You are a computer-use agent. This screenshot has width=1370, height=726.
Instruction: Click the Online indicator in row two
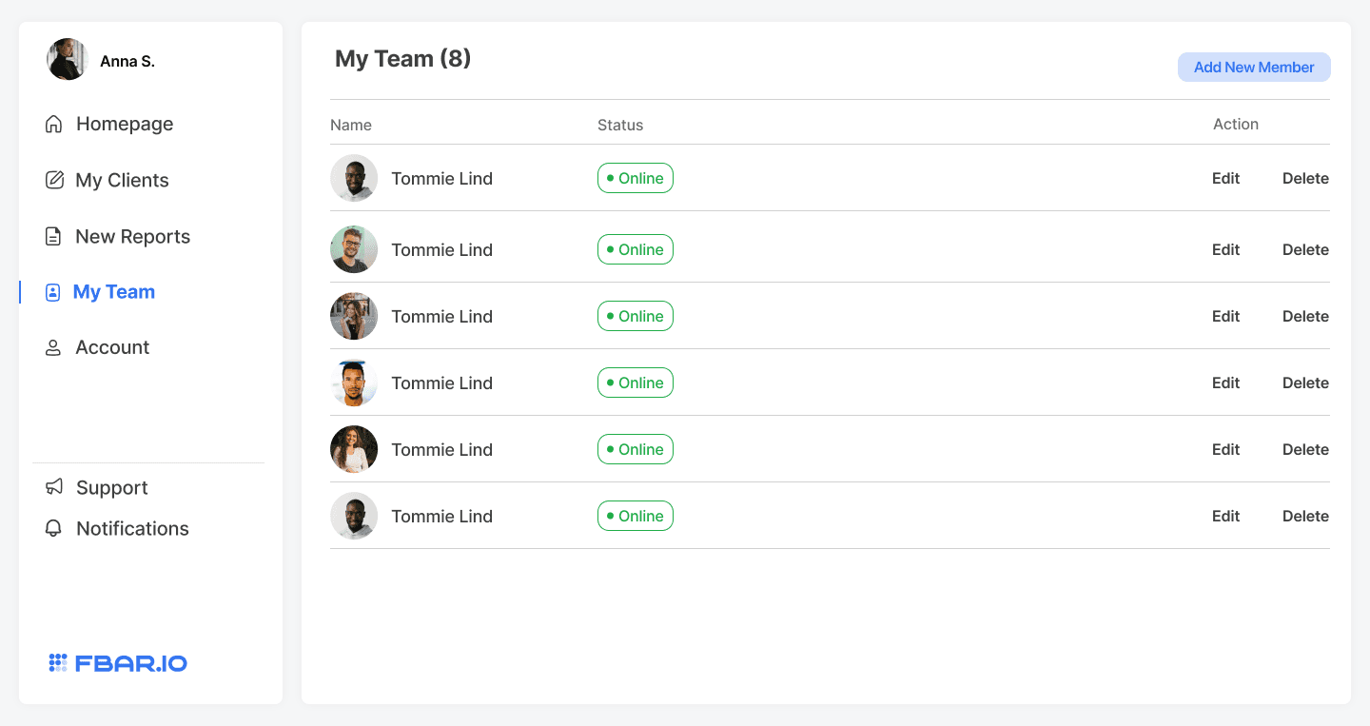coord(635,249)
